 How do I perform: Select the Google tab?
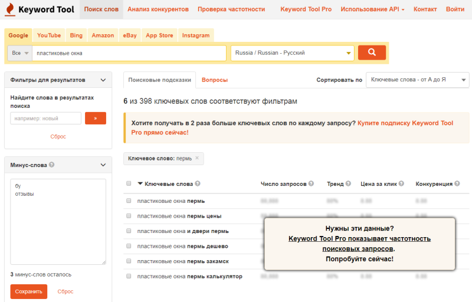click(18, 35)
